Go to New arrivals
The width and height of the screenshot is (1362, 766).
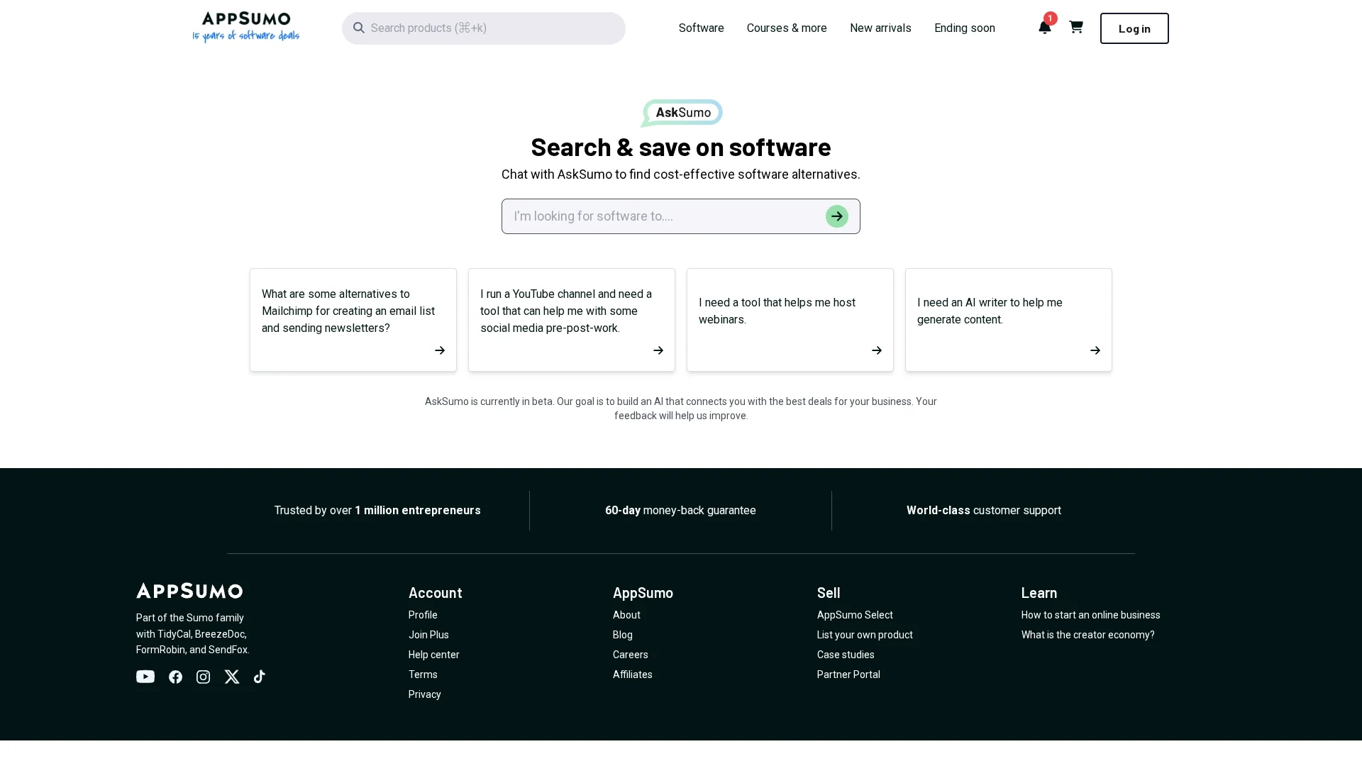(880, 28)
